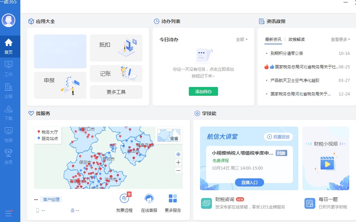Click the blank blue application tile
Viewport: 356px width, 222px height.
(x=60, y=51)
